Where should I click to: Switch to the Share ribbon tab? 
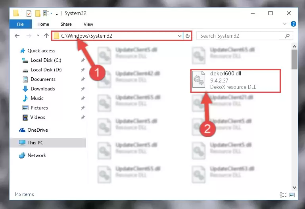[66, 24]
